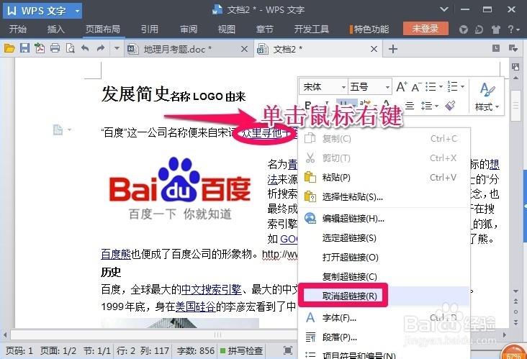Image resolution: width=527 pixels, height=359 pixels.
Task: Choose 选定超链接(S) from the context menu
Action: point(384,237)
